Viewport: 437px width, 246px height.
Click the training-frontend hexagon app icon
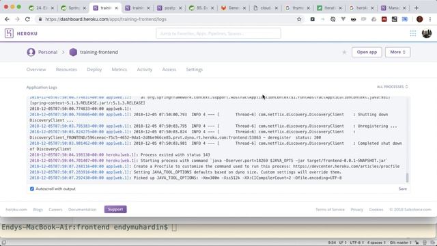click(x=73, y=52)
